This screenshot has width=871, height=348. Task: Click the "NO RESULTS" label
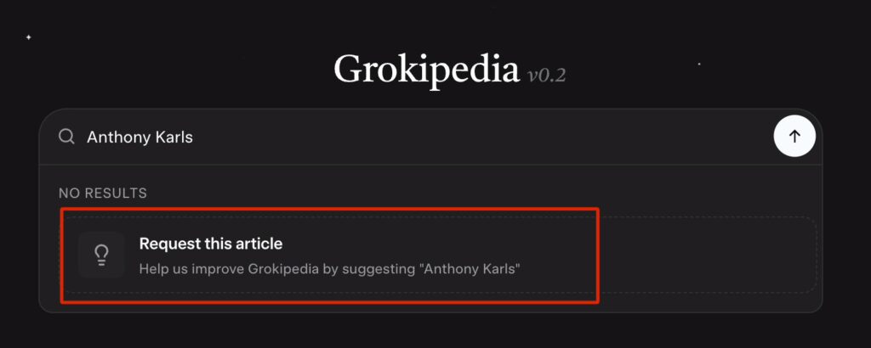click(102, 194)
